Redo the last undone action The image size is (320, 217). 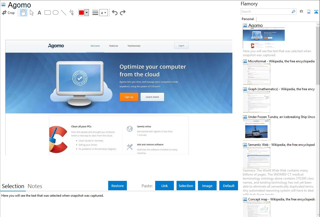[x=123, y=13]
